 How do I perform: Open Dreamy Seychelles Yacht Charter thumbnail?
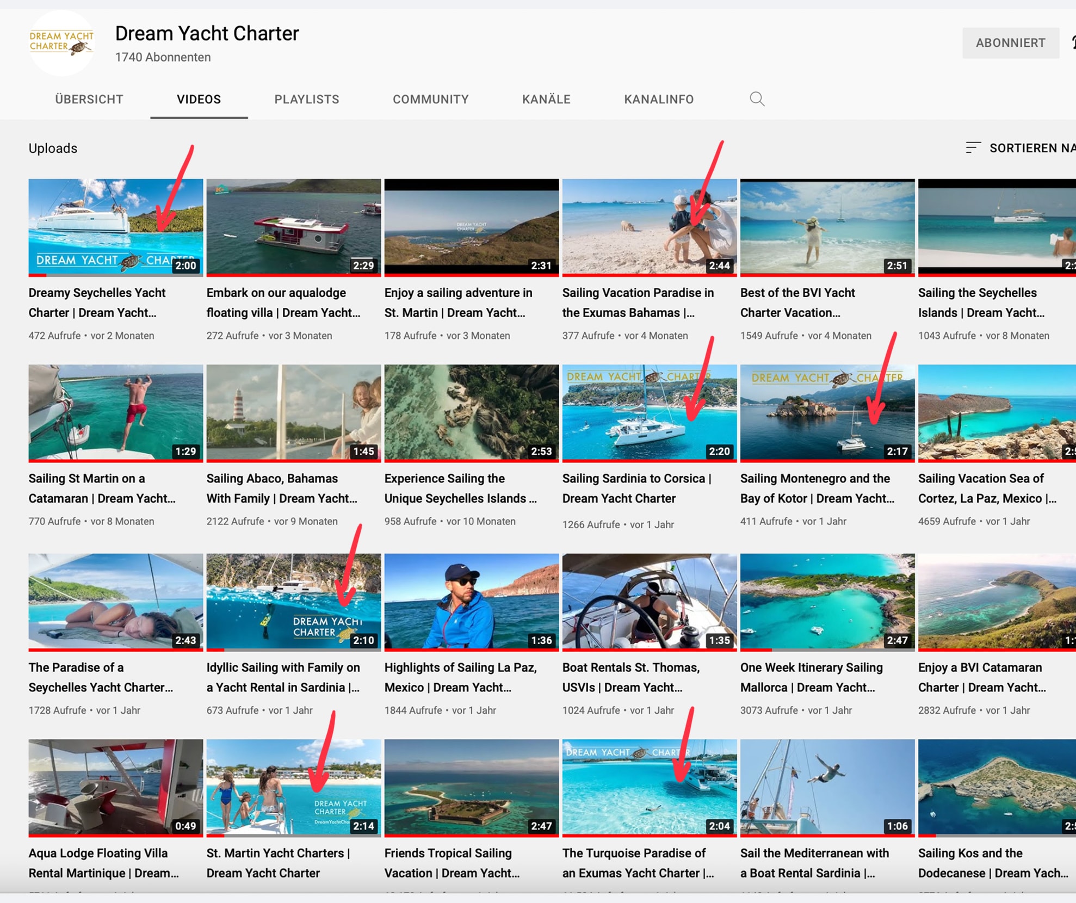pos(116,227)
